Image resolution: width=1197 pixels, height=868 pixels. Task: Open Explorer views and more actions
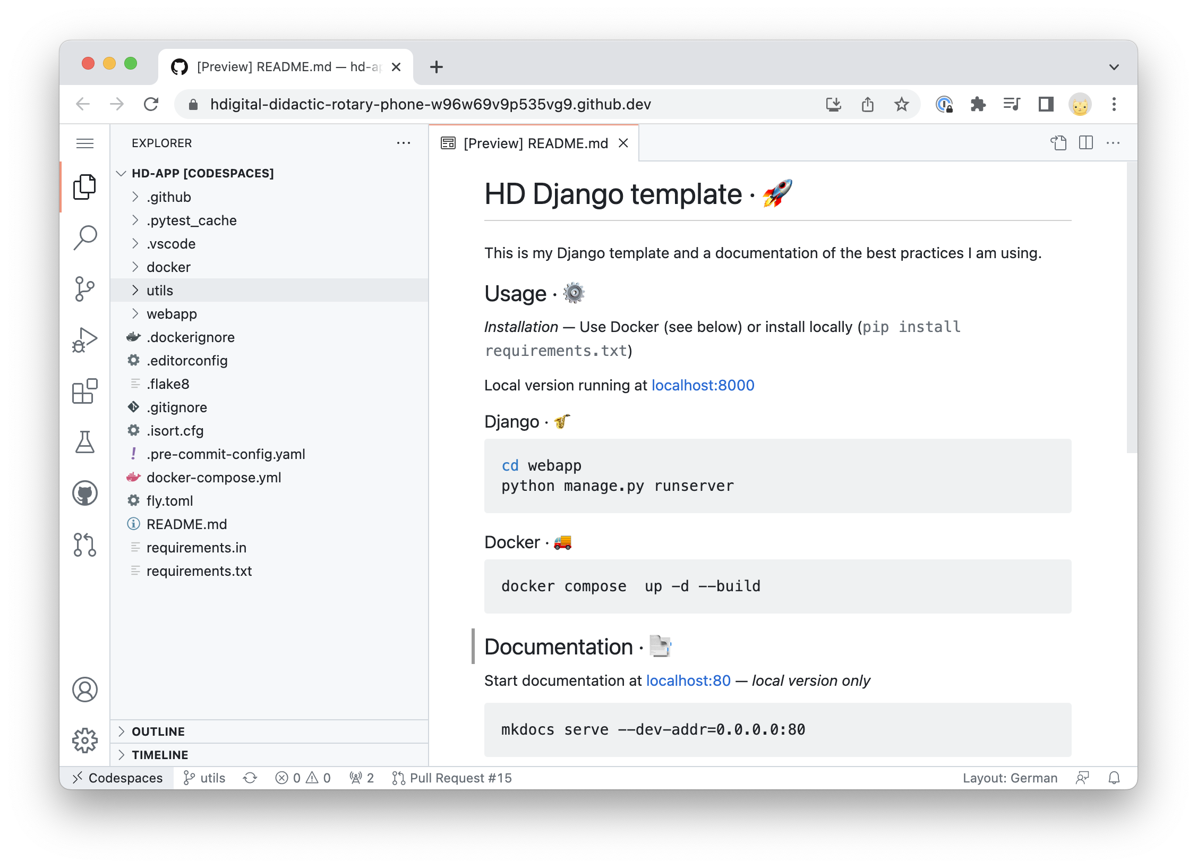[404, 143]
